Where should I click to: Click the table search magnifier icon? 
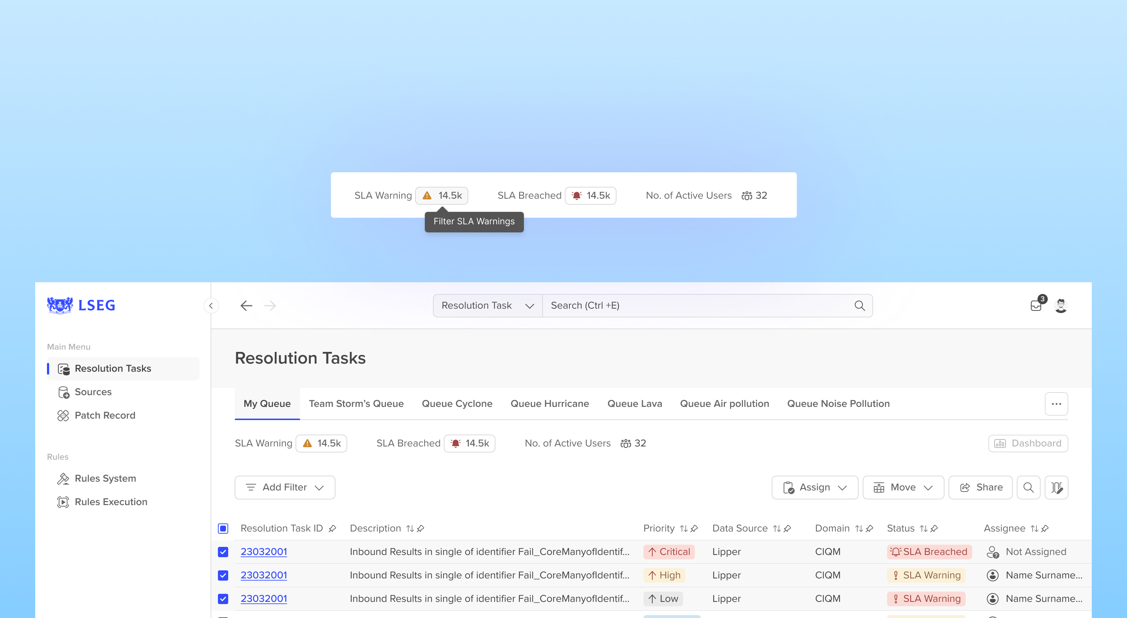pos(1028,487)
